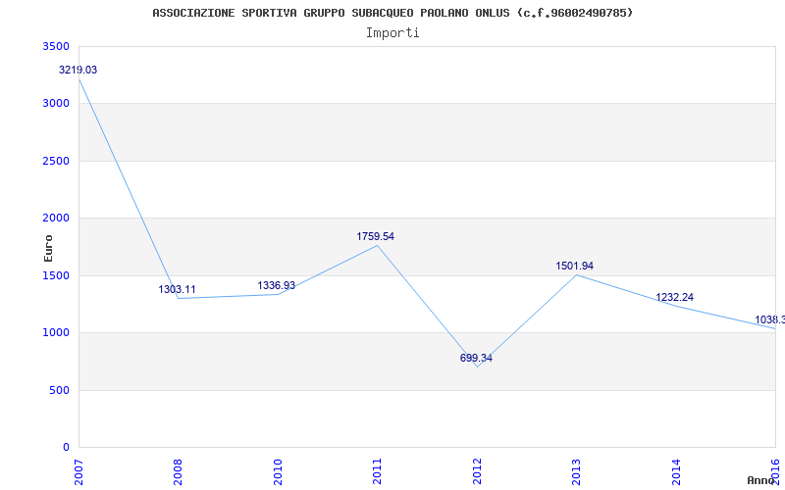The image size is (785, 490).
Task: Click the Euro y-axis title
Action: tap(48, 249)
